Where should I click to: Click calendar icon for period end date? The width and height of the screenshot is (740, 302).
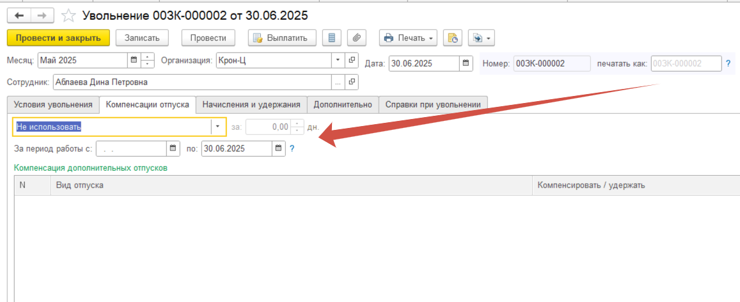tap(278, 148)
